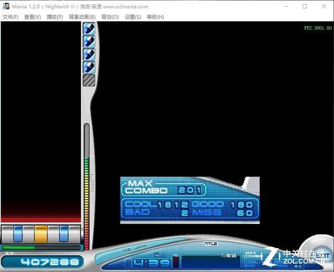This screenshot has height=272, width=334.
Task: Open the 文件(F) menu
Action: 10,17
